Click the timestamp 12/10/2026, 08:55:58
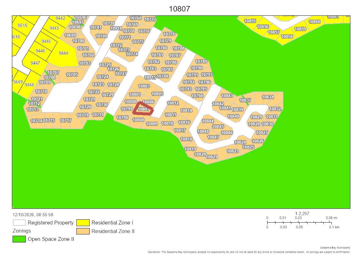 [x=33, y=215]
